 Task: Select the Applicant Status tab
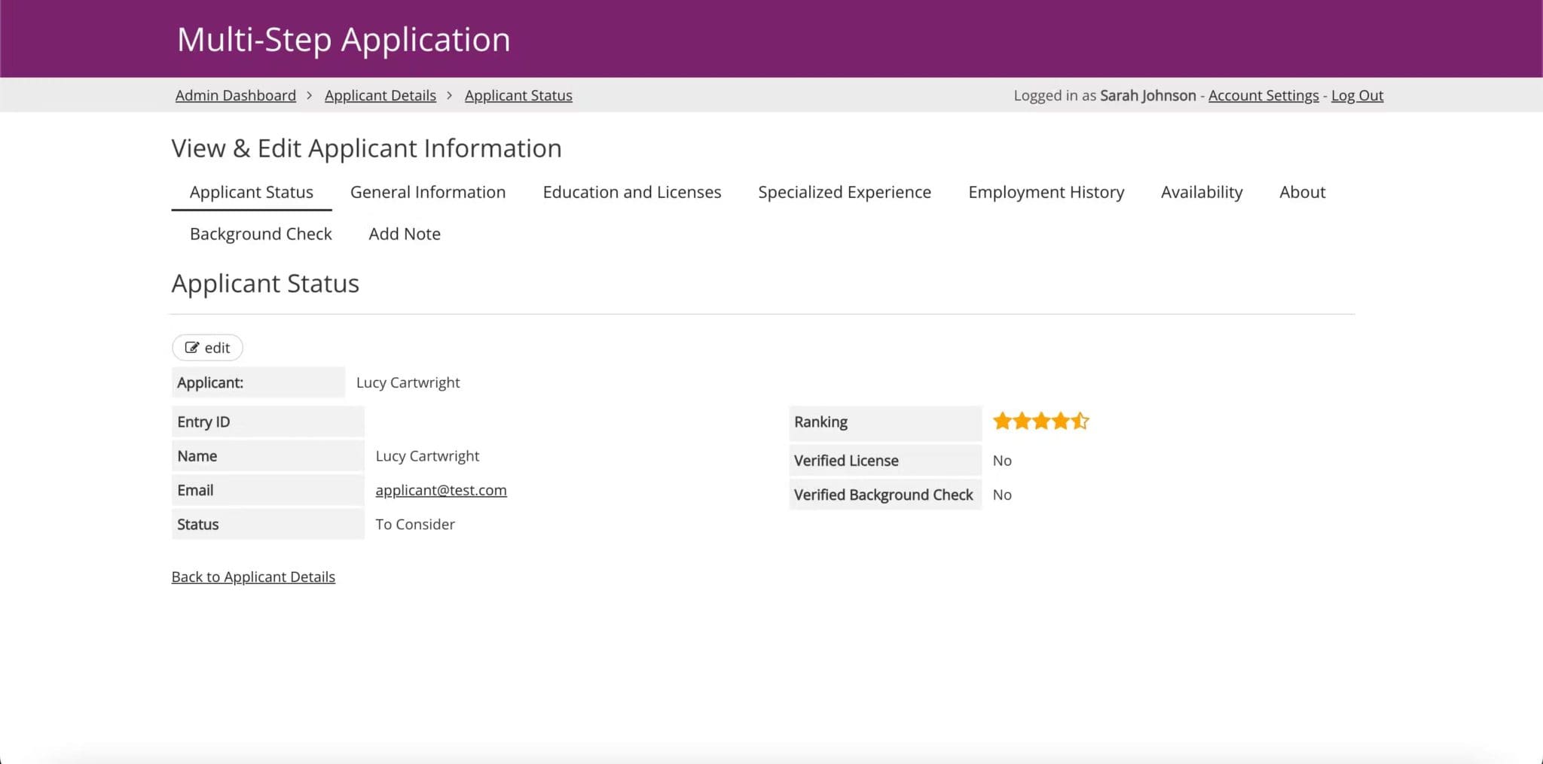pyautogui.click(x=251, y=192)
